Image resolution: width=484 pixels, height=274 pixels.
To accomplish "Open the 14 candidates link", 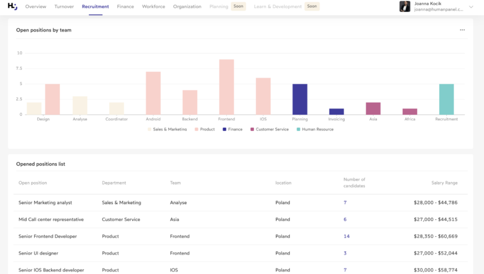I will point(347,236).
